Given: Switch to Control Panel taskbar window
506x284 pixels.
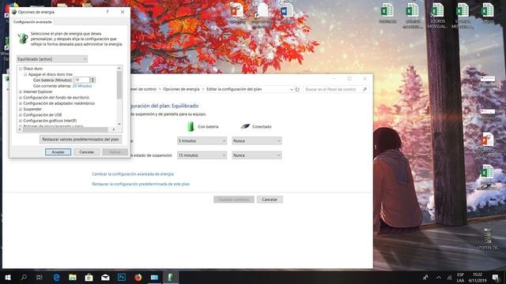Looking at the screenshot, I should [x=155, y=277].
